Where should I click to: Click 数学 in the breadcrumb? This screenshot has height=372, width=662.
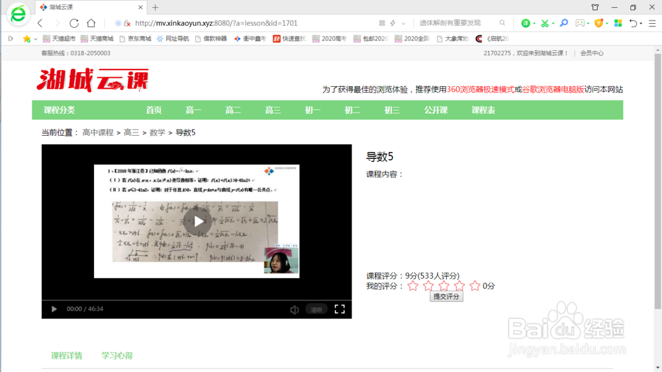157,132
